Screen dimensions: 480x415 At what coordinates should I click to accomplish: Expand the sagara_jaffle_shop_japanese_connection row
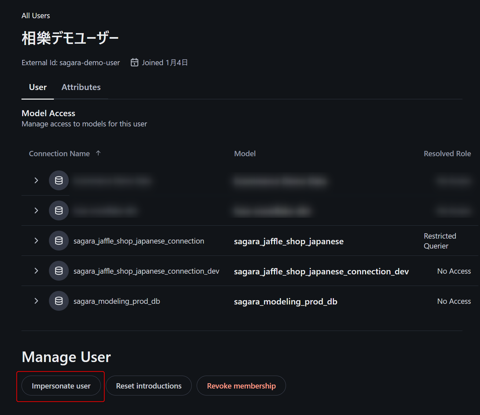[x=36, y=241]
